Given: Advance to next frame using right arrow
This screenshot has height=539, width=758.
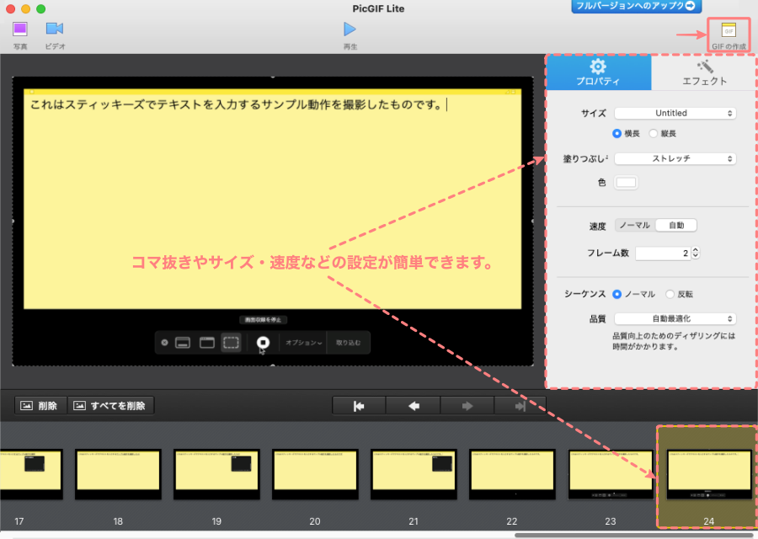Looking at the screenshot, I should [x=467, y=406].
